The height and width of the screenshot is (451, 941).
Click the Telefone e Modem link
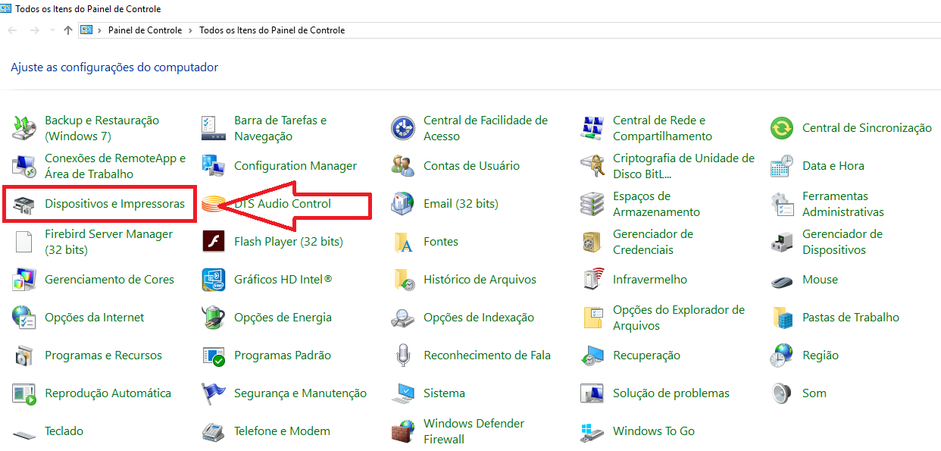click(x=282, y=431)
